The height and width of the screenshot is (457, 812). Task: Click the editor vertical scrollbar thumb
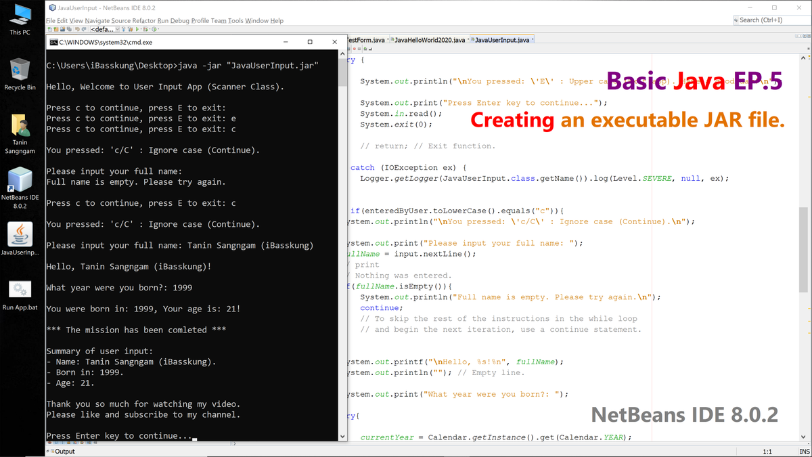point(803,250)
